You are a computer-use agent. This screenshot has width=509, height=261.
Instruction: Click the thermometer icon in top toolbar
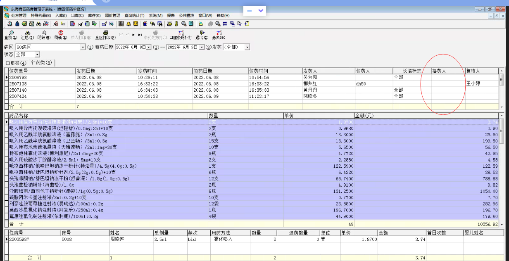click(x=176, y=24)
